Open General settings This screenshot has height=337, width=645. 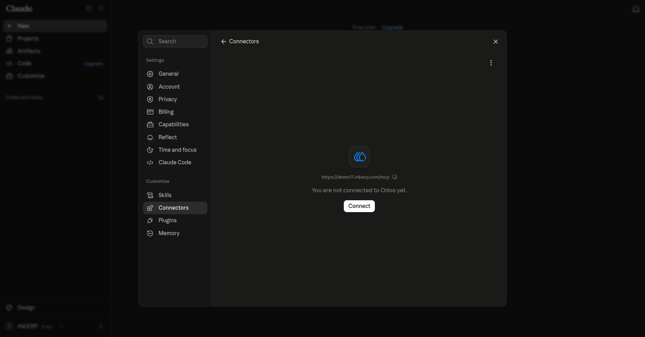(175, 74)
